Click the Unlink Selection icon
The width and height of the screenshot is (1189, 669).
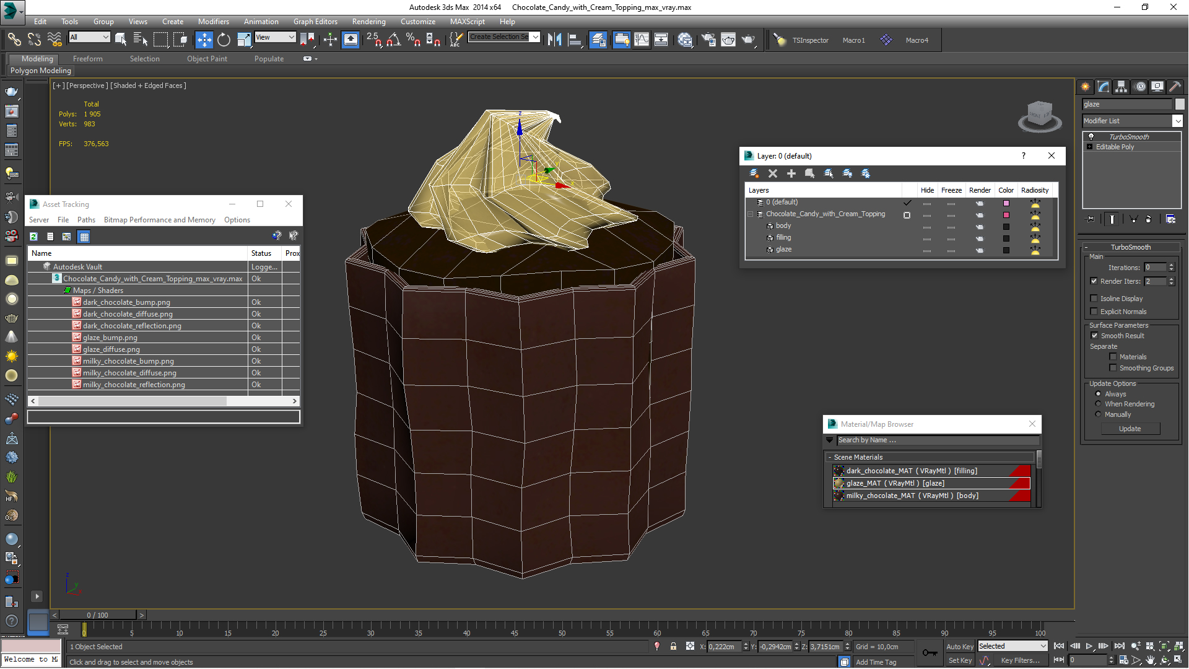34,40
